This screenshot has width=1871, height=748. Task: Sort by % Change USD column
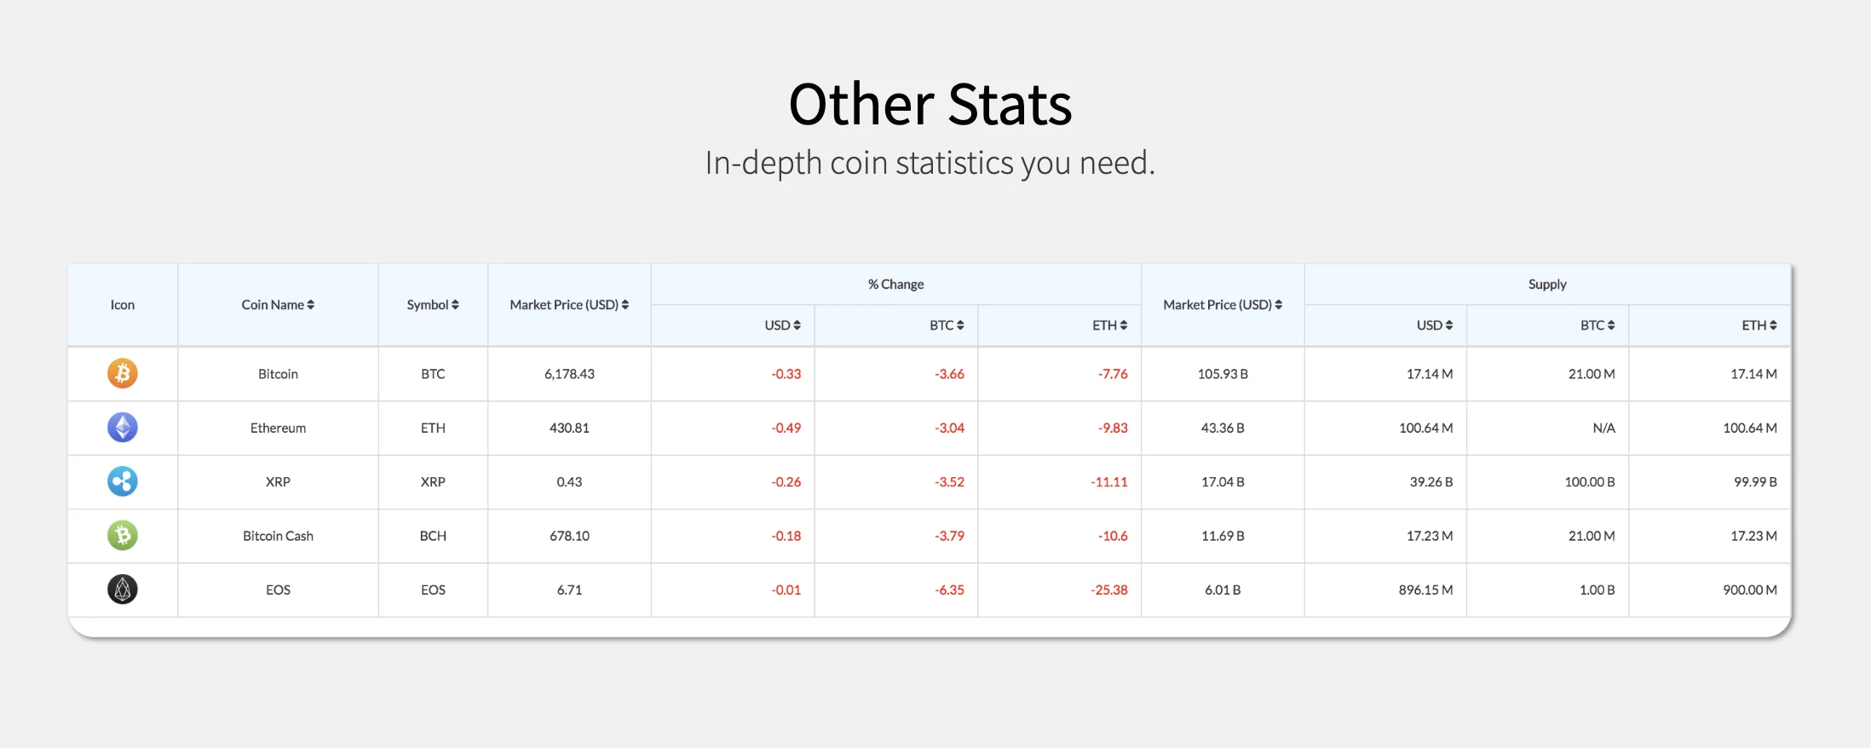click(797, 325)
